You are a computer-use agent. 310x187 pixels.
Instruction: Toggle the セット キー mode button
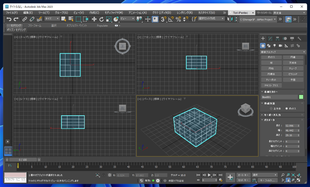pyautogui.click(x=243, y=180)
